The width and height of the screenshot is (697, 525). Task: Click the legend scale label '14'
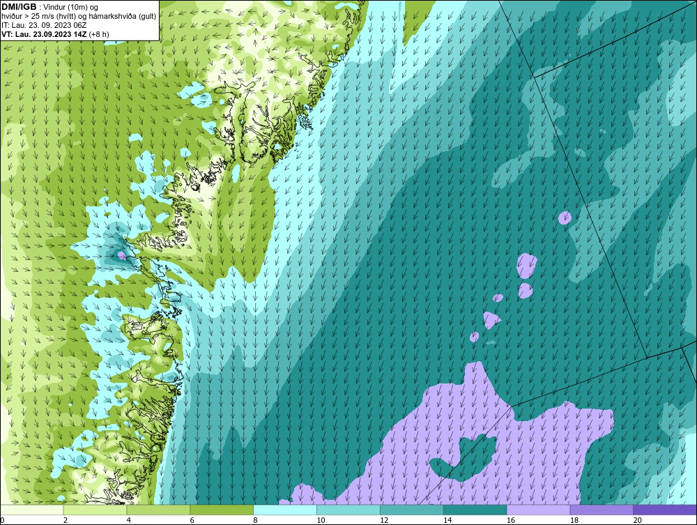pyautogui.click(x=447, y=520)
